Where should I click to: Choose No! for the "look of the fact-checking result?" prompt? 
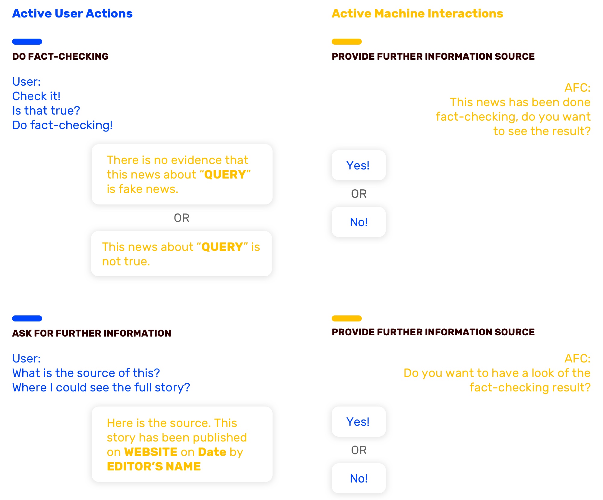(x=358, y=478)
